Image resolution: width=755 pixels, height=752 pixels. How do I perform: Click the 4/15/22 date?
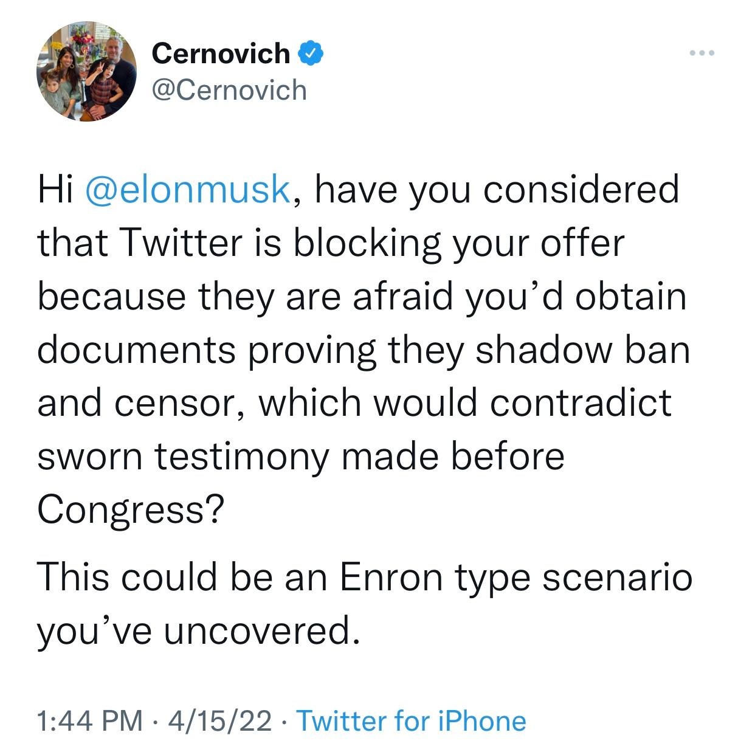click(221, 721)
